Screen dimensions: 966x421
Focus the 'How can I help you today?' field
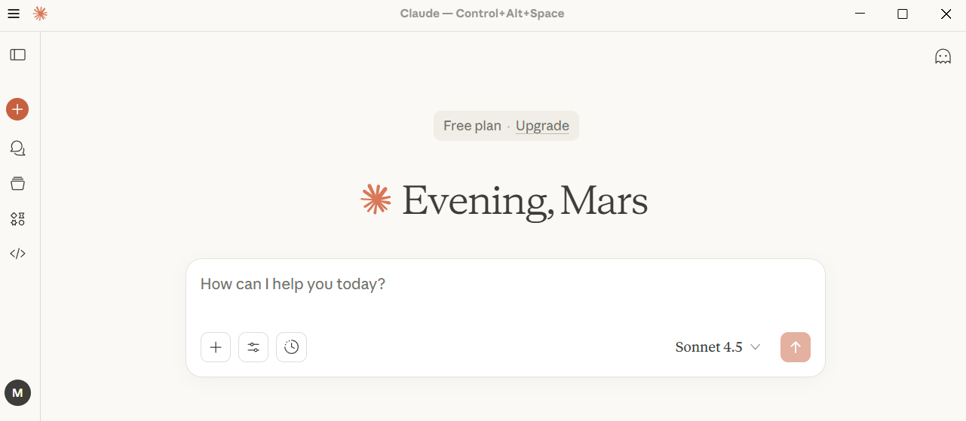pyautogui.click(x=505, y=285)
